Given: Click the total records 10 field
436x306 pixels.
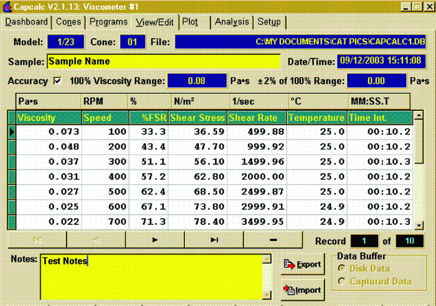Looking at the screenshot, I should click(x=410, y=241).
